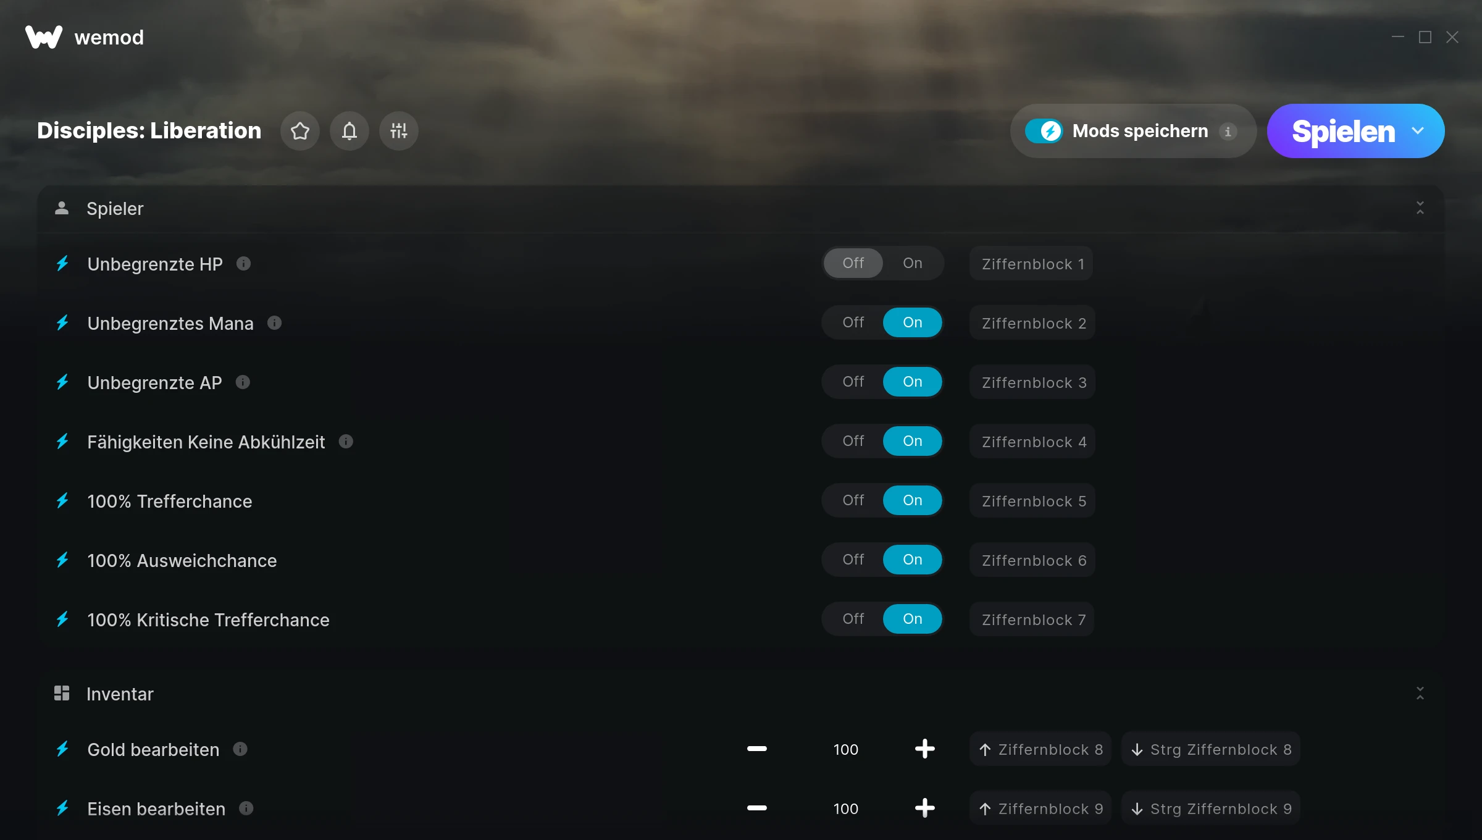Change the Ziffernblock 5 hotkey
This screenshot has height=840, width=1482.
pos(1032,501)
